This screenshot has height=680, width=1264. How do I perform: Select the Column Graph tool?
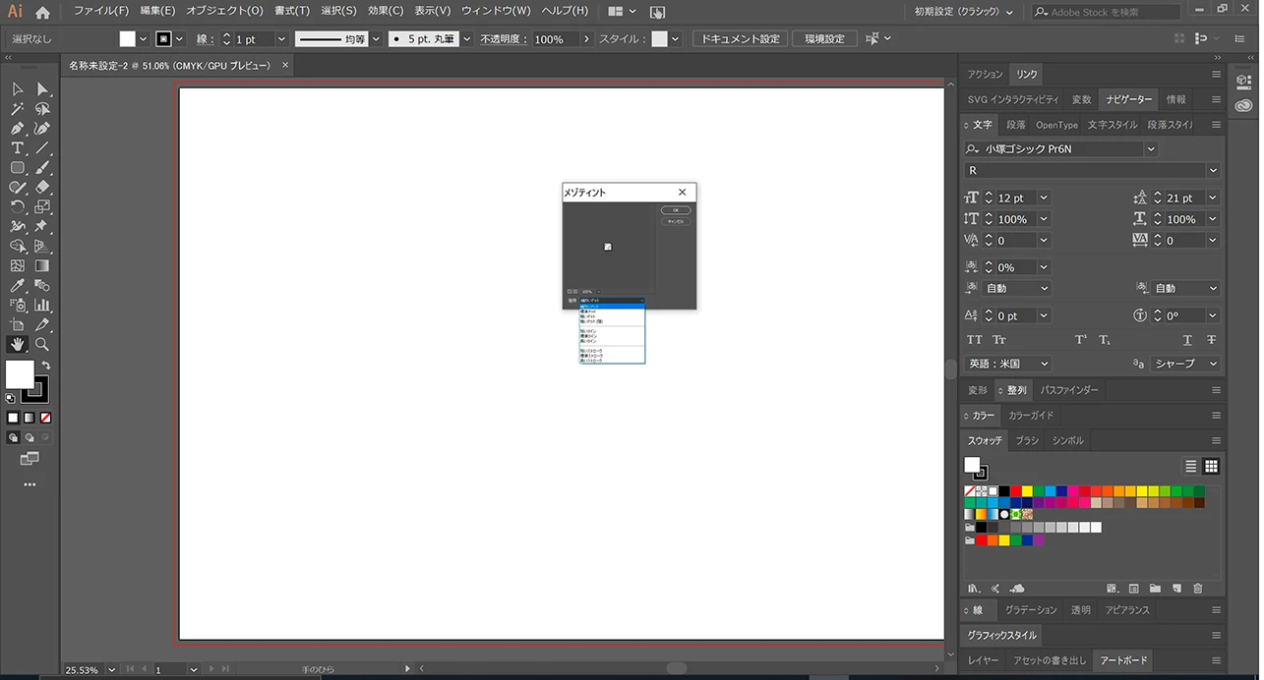tap(42, 306)
